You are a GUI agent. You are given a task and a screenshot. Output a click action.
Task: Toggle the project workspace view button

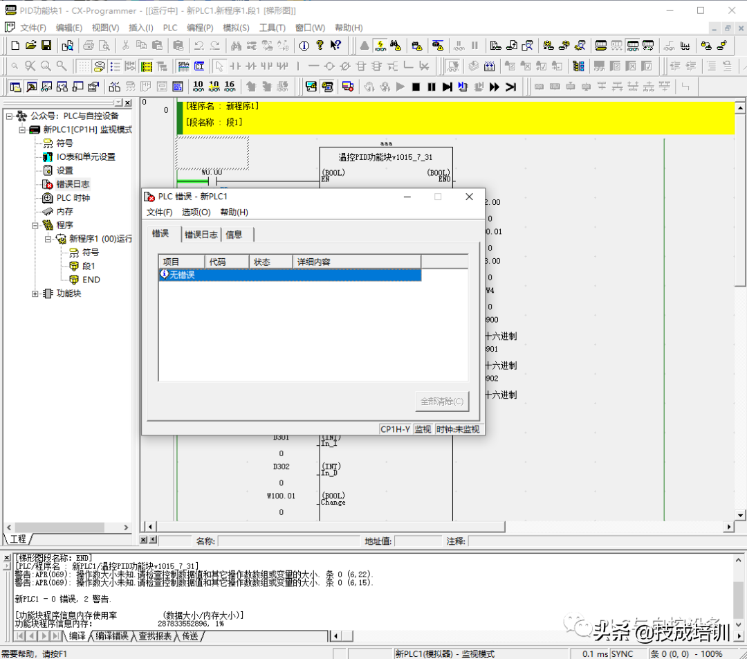click(15, 87)
